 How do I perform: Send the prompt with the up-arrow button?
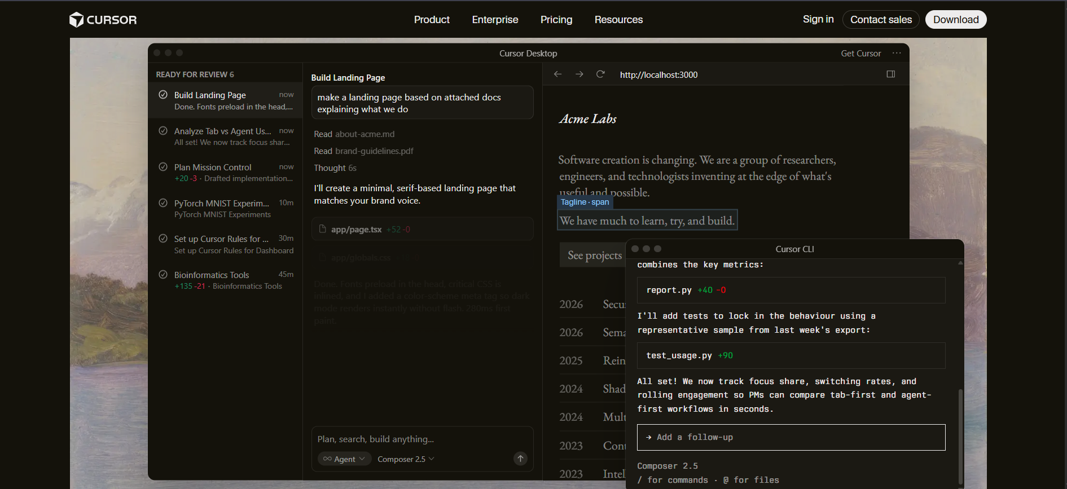point(520,459)
